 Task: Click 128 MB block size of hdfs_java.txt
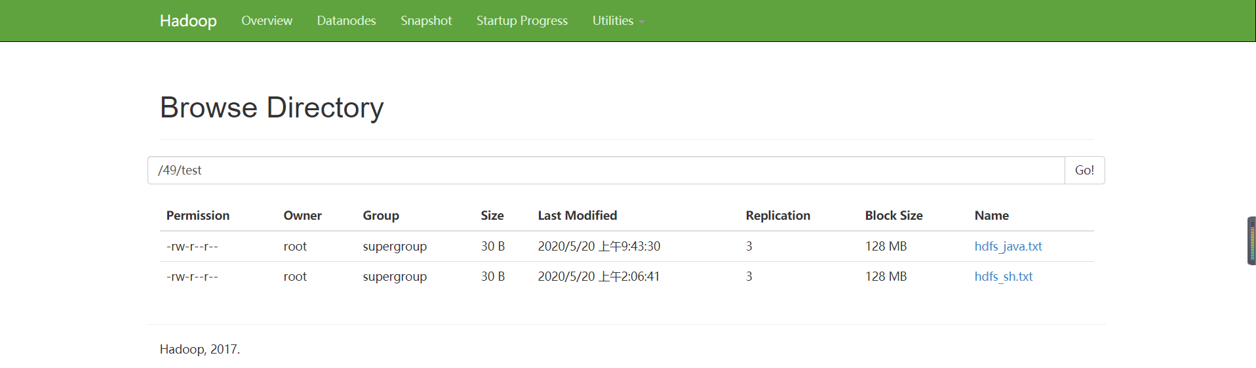tap(886, 247)
